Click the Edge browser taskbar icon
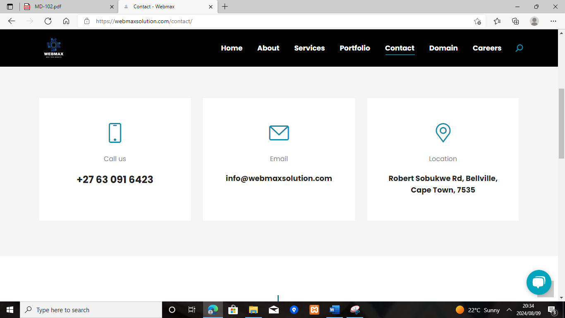Screen dimensions: 565x318 [x=213, y=310]
